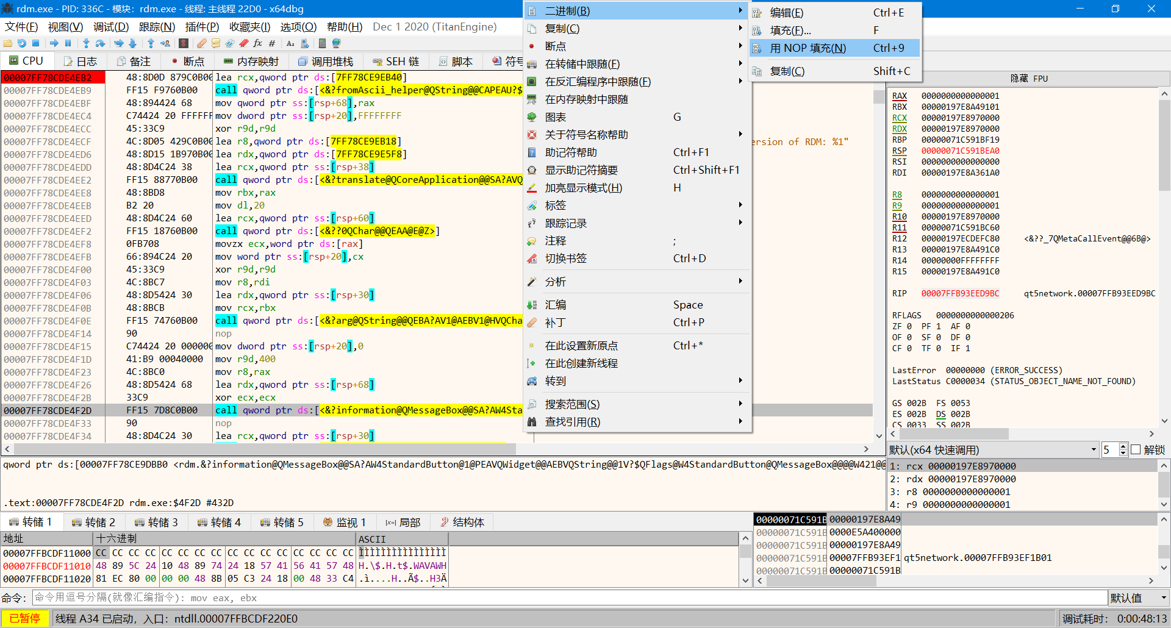Viewport: 1171px width, 628px height.
Task: Open the 调试(D) menu
Action: coord(111,27)
